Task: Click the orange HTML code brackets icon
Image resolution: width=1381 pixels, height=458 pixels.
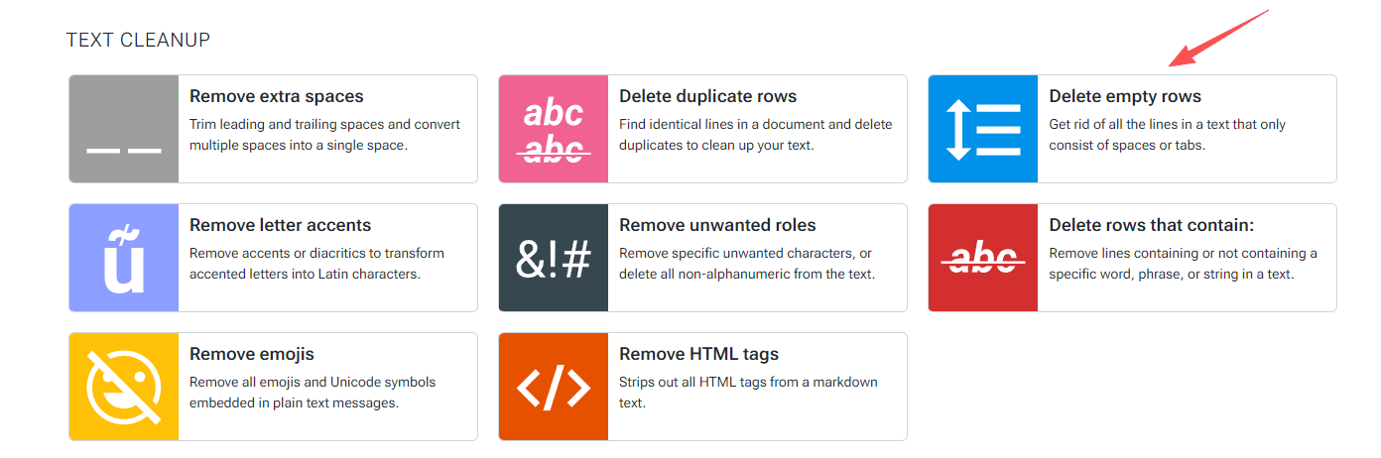Action: 554,387
